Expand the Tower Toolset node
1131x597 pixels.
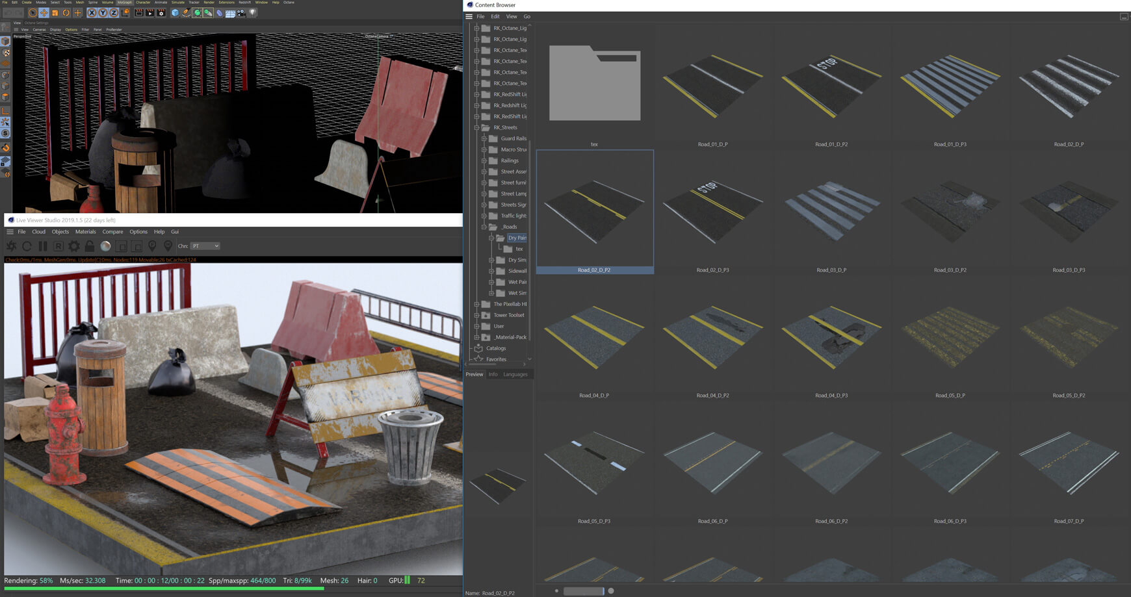476,315
